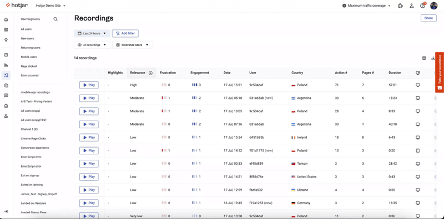Click the mobile device icon in the 0:20 row

tap(417, 151)
